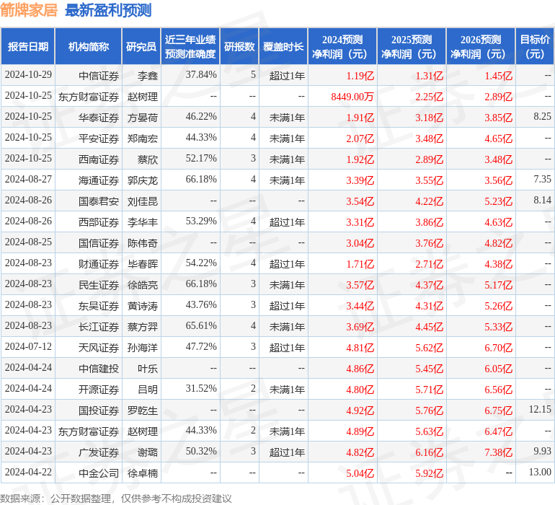Click the 8449.00万 profit forecast
555x505 pixels.
point(352,97)
